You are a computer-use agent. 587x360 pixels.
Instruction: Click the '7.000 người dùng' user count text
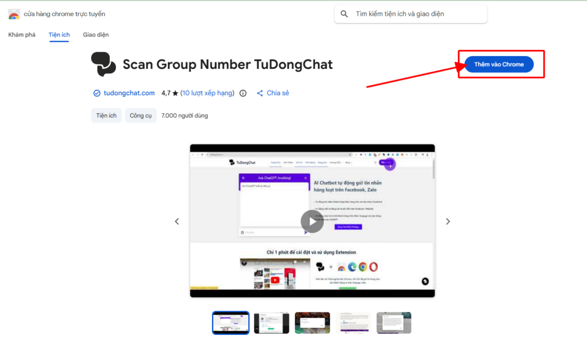pyautogui.click(x=185, y=116)
